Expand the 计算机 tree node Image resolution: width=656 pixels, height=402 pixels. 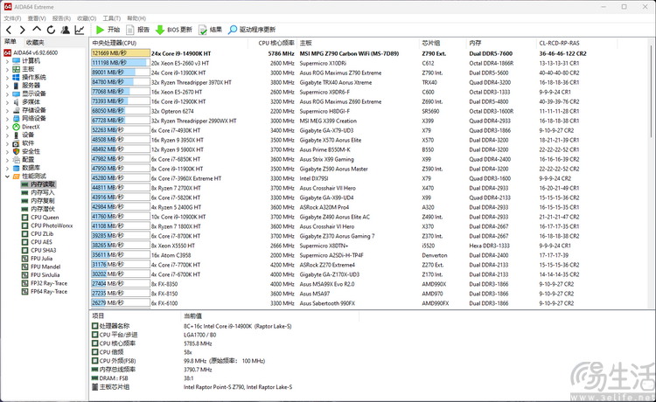(x=8, y=60)
